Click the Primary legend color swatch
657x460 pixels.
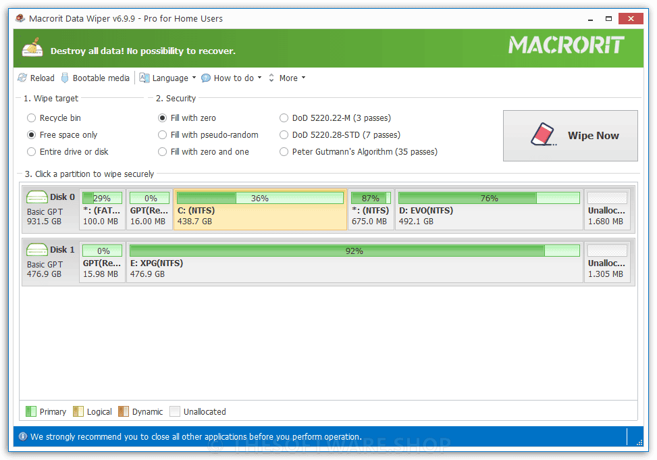[31, 411]
